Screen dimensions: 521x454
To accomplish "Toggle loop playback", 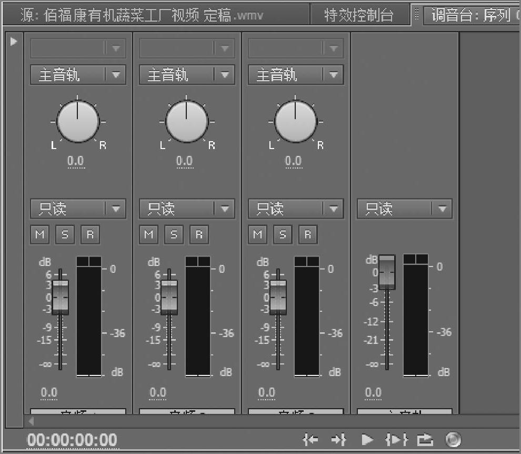I will pyautogui.click(x=425, y=440).
